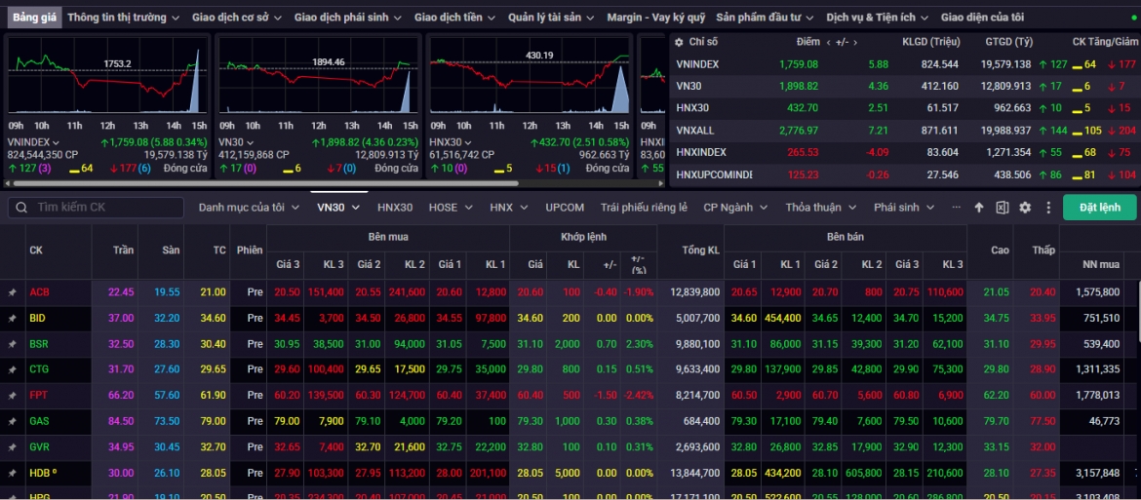1141x500 pixels.
Task: Switch to the UPCOM tab
Action: (x=565, y=208)
